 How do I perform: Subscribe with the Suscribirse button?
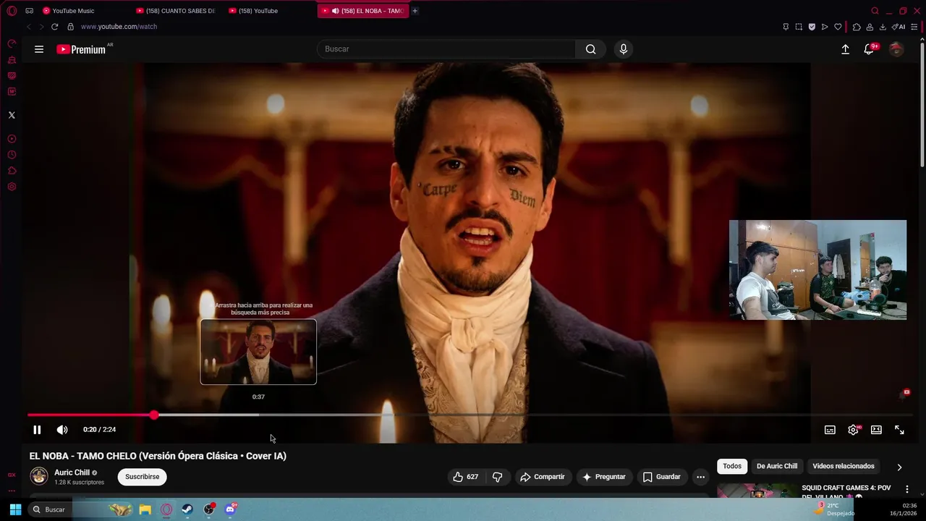pyautogui.click(x=142, y=477)
